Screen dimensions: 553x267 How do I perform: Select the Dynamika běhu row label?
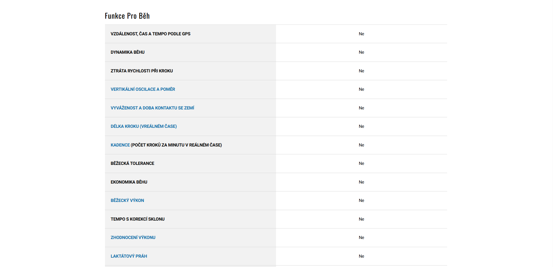tap(128, 52)
